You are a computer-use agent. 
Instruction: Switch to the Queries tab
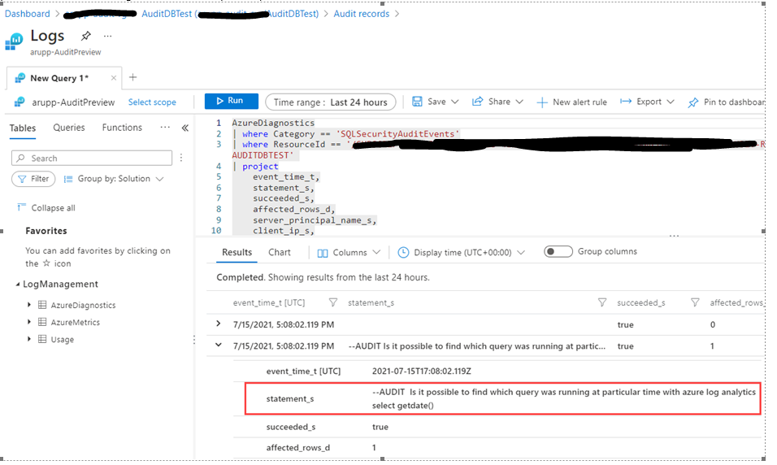[x=69, y=128]
